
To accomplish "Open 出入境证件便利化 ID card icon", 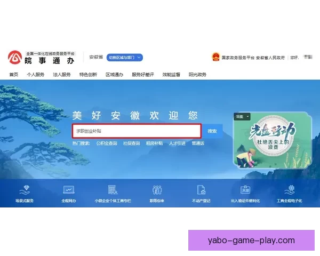I will click(245, 190).
